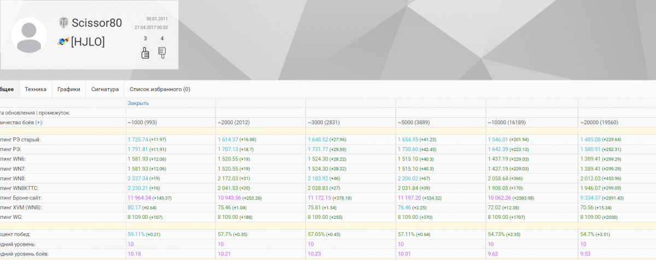The height and width of the screenshot is (260, 656).
Task: Click the value 9.62
Action: tap(494, 254)
